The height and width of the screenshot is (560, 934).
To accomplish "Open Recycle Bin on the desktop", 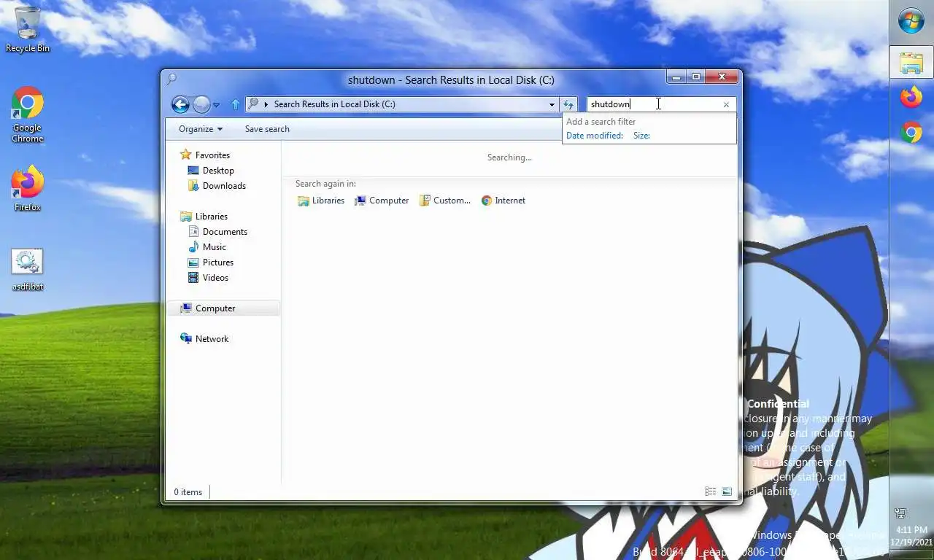I will coord(28,30).
